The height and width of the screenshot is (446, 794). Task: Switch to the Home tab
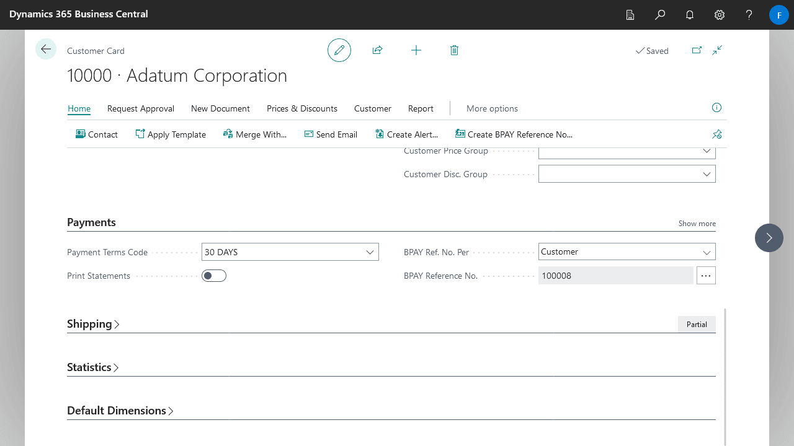tap(79, 108)
